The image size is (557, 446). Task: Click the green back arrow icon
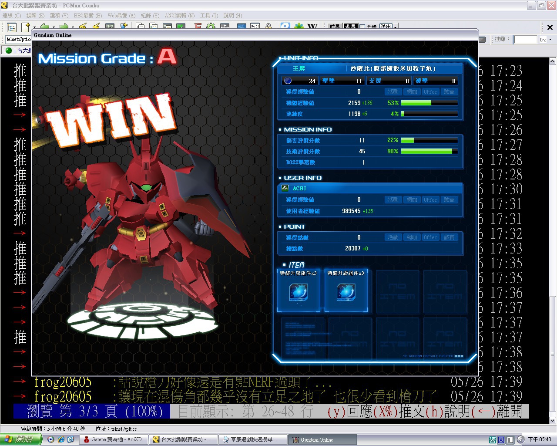45,27
